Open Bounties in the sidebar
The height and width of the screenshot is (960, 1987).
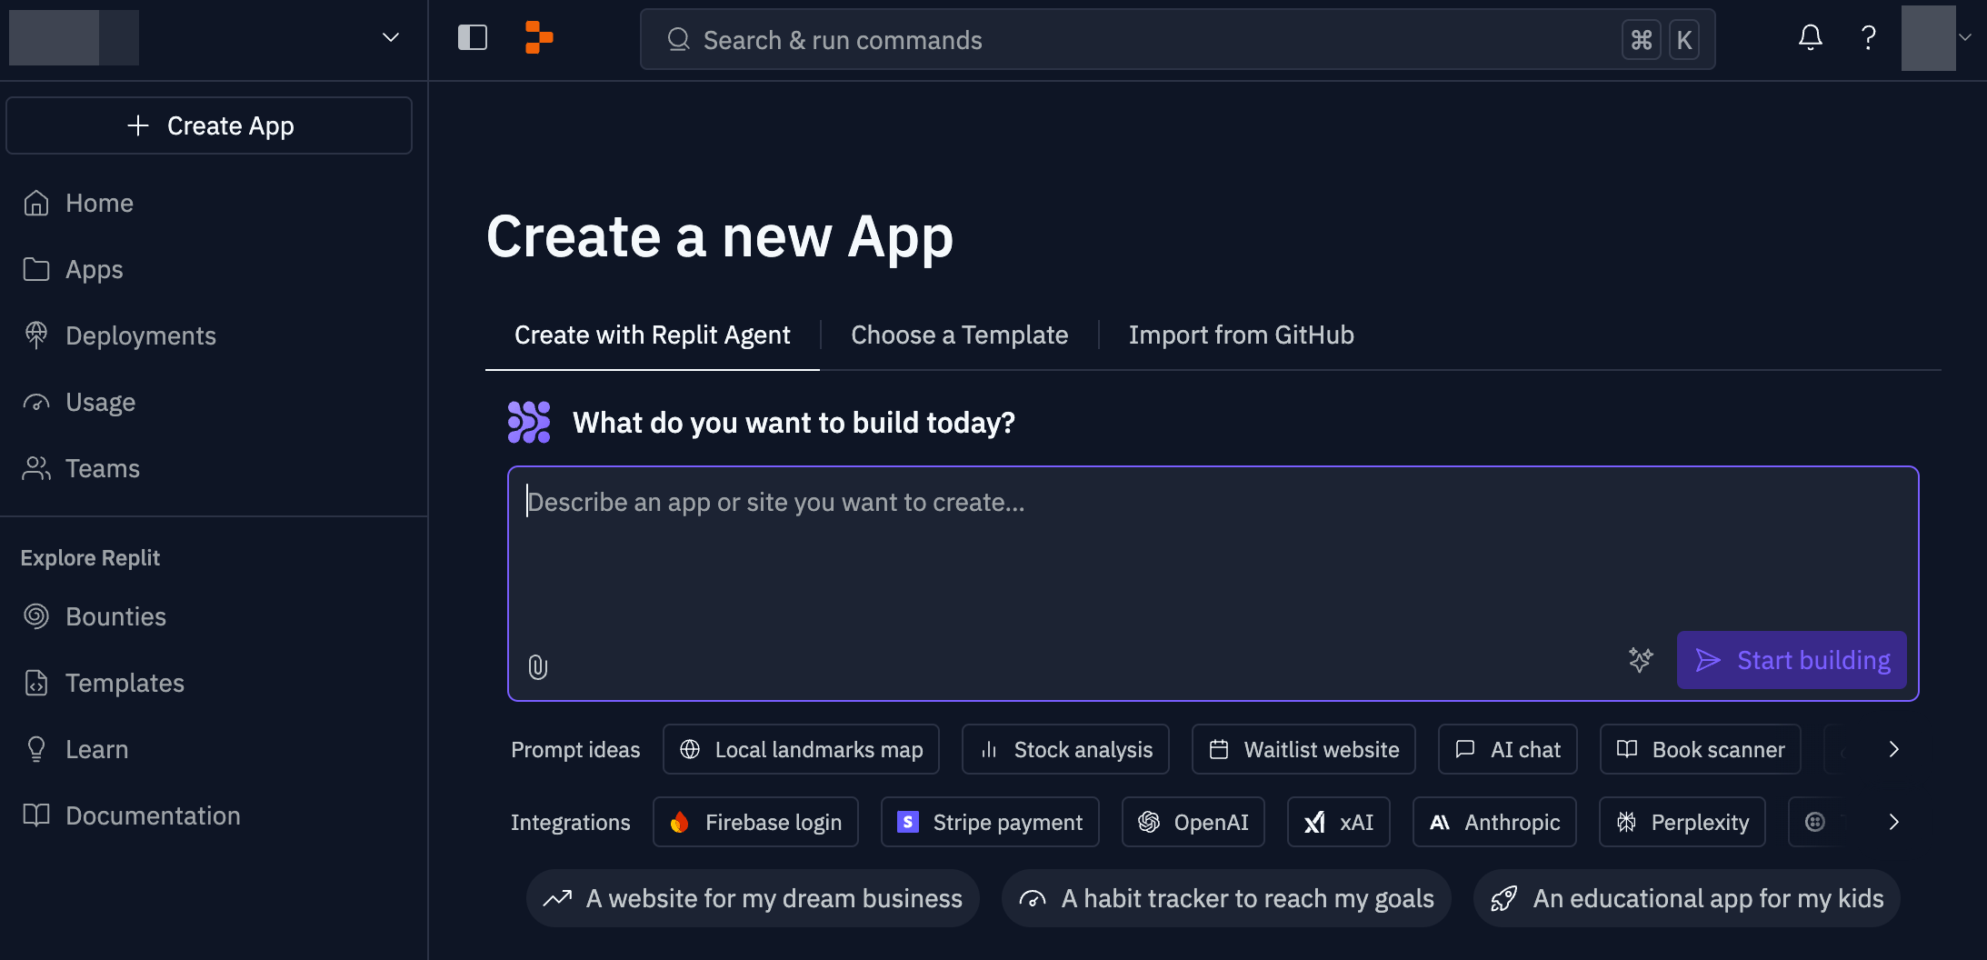115,616
